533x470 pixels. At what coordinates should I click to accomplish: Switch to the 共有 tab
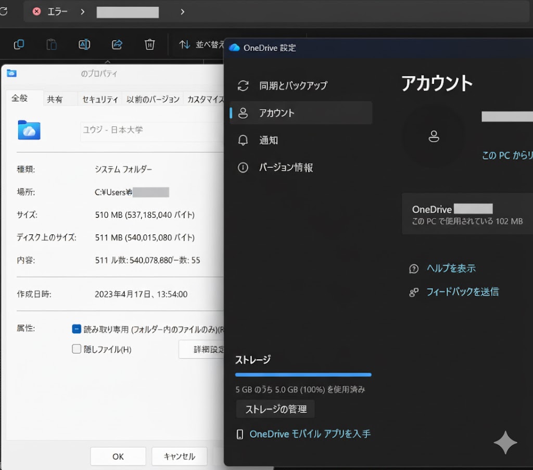point(55,99)
